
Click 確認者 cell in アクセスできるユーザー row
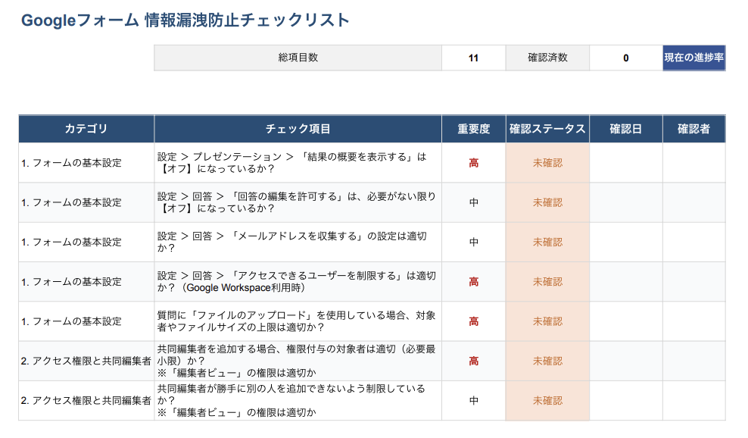694,282
